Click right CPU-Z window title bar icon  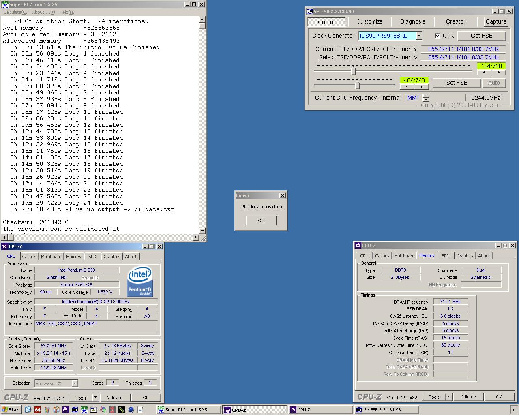click(358, 246)
